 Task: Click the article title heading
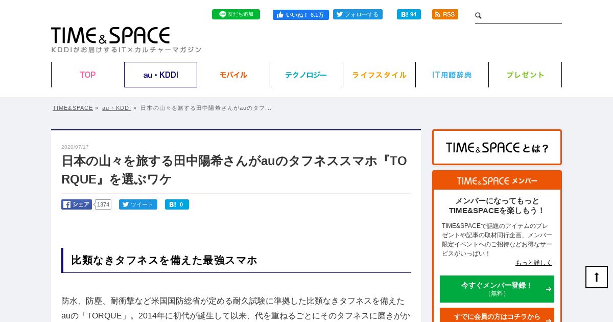click(x=235, y=170)
